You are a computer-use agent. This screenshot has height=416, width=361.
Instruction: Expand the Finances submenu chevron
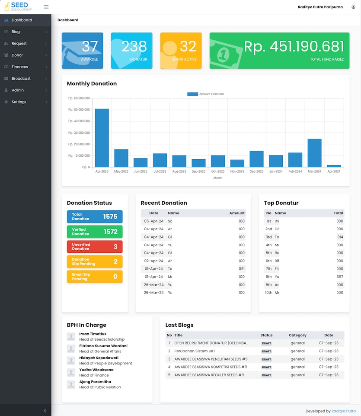pos(46,67)
